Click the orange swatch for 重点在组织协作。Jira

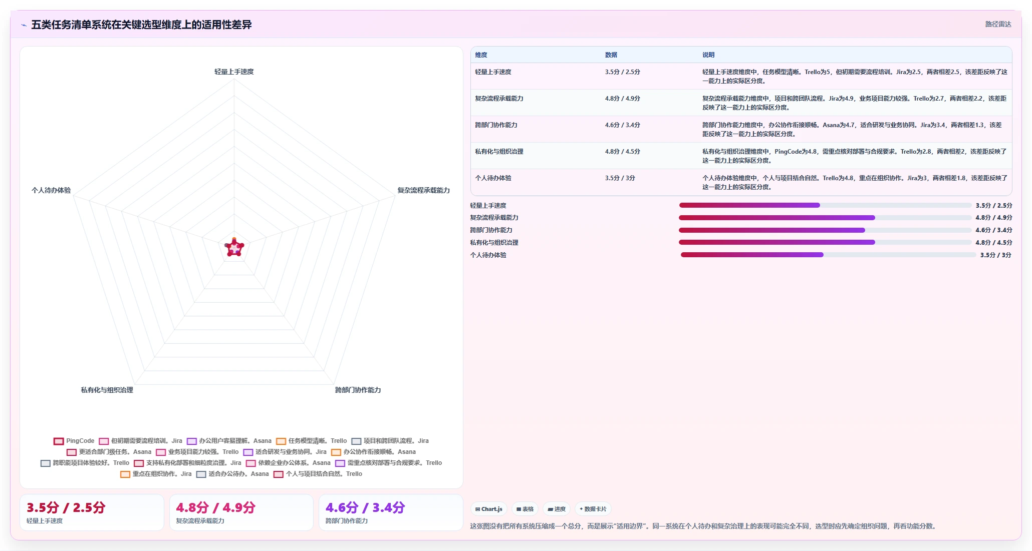pos(125,474)
